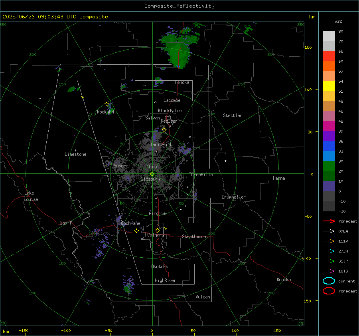Click the Brooks label
The image size is (359, 336).
pyautogui.click(x=284, y=280)
